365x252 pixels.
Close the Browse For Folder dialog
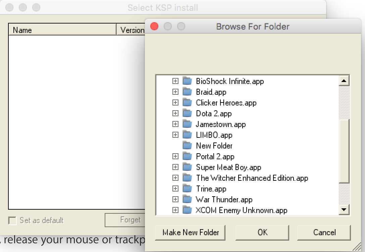[x=154, y=26]
